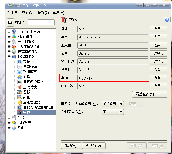Open the 图标 icons module icon
This screenshot has height=154, width=172.
tap(20, 92)
